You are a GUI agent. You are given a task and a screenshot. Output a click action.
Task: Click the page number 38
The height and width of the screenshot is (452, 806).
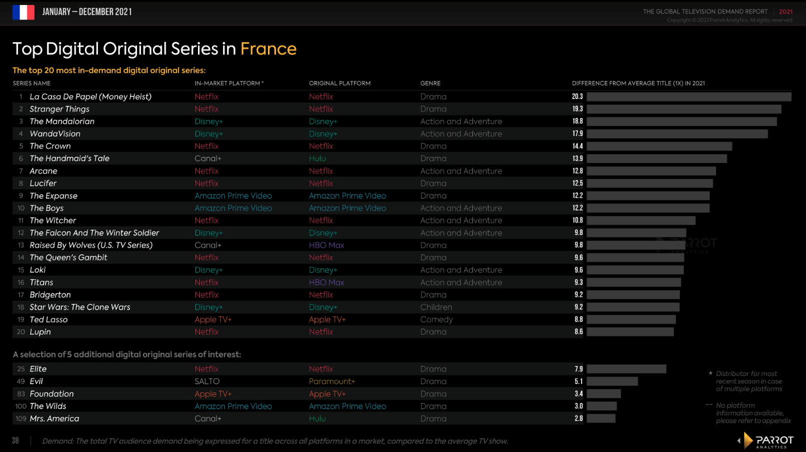(x=15, y=440)
